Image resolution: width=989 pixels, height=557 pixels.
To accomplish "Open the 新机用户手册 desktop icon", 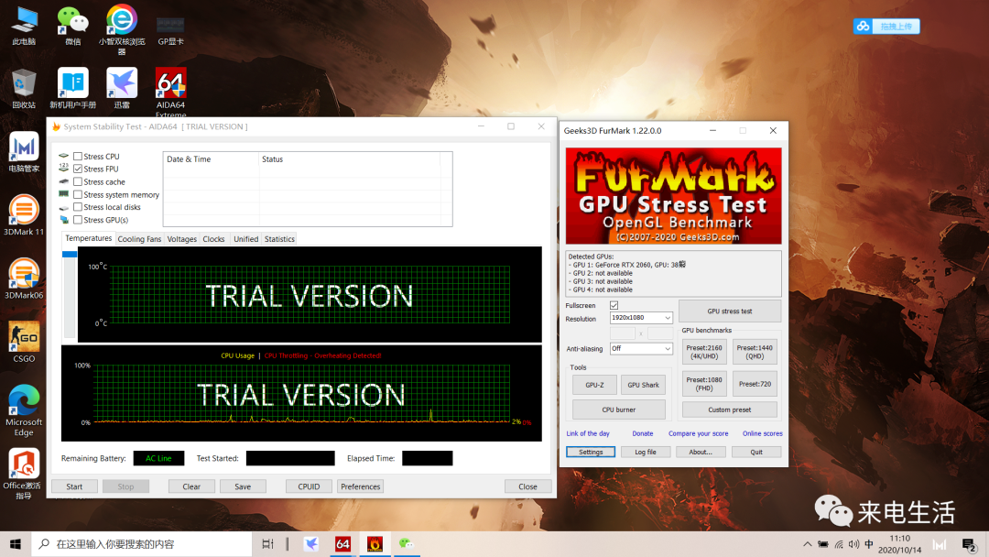I will click(x=72, y=88).
